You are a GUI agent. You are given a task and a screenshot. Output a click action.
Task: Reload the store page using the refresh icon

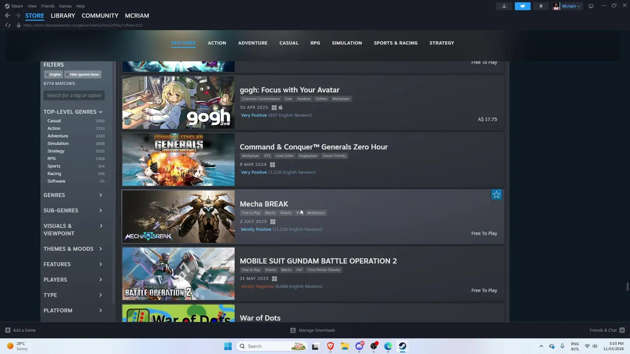(x=8, y=25)
